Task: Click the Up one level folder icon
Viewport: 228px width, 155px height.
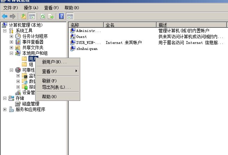Action: (x=24, y=16)
